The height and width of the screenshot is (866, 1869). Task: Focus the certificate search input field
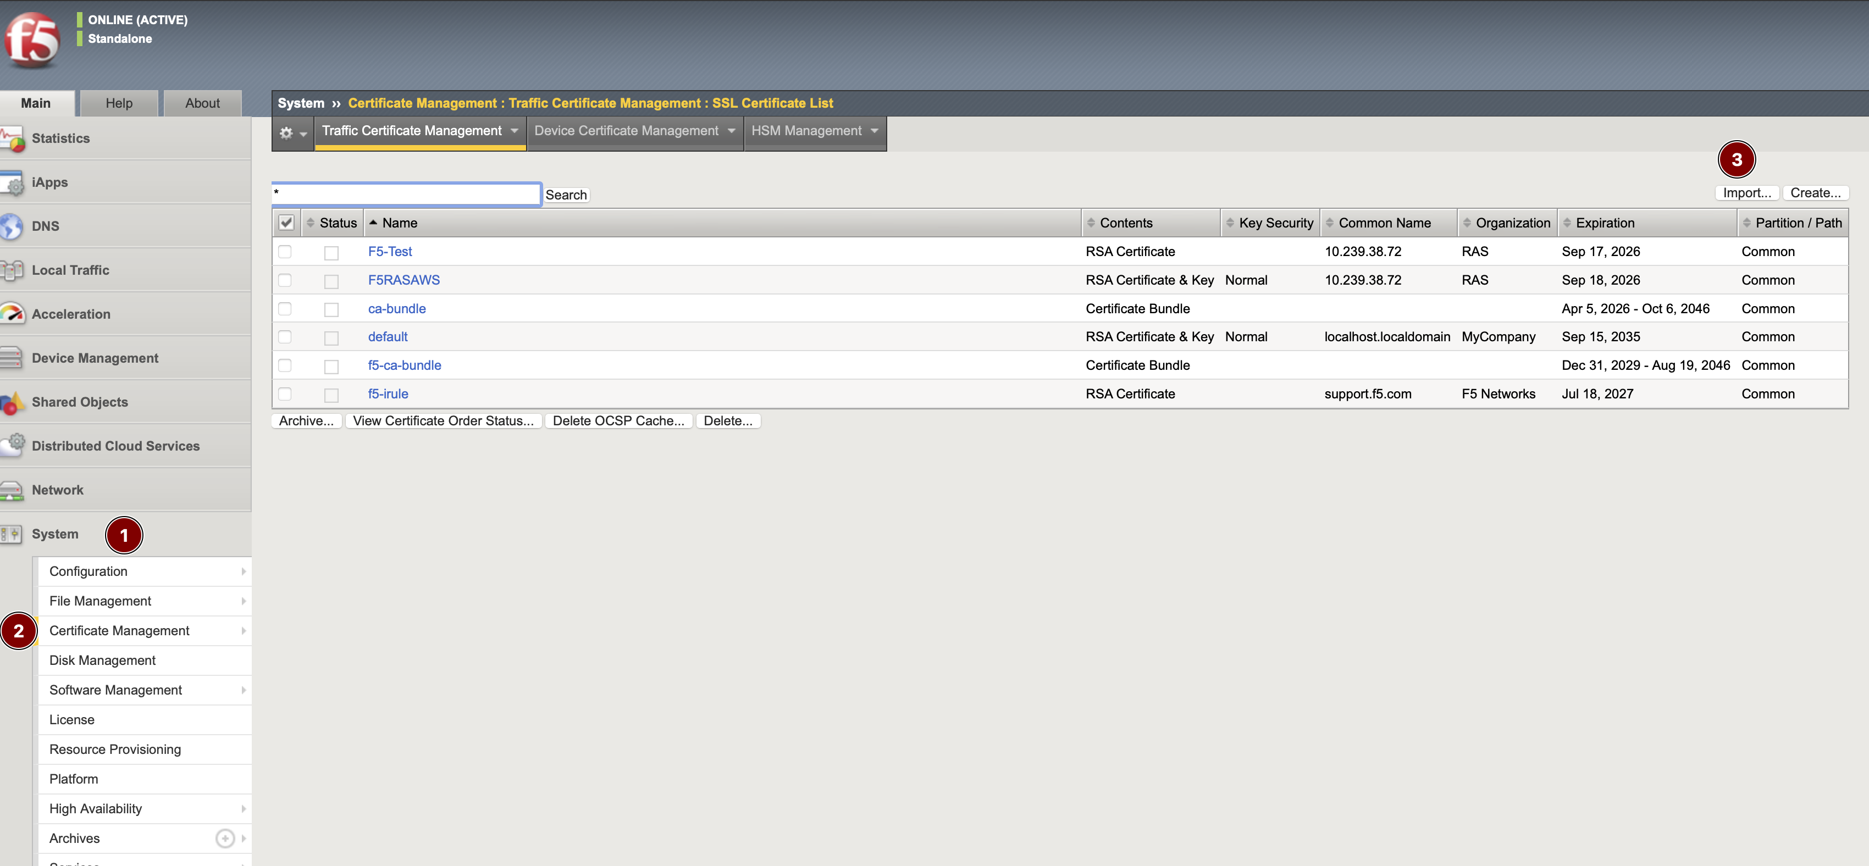pos(406,193)
